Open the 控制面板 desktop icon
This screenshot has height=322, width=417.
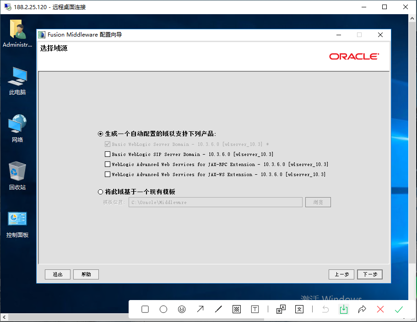tap(17, 225)
